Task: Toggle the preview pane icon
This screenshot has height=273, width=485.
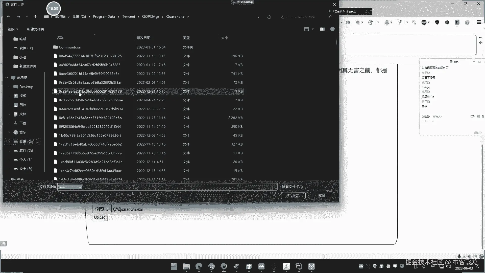Action: [322, 29]
